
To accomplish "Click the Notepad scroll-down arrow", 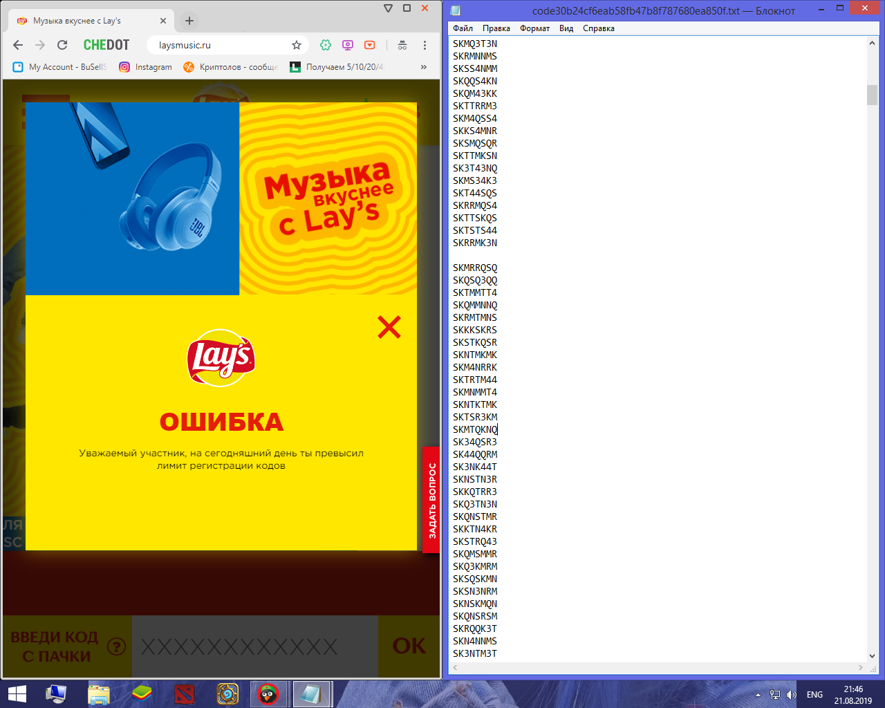I will point(872,656).
